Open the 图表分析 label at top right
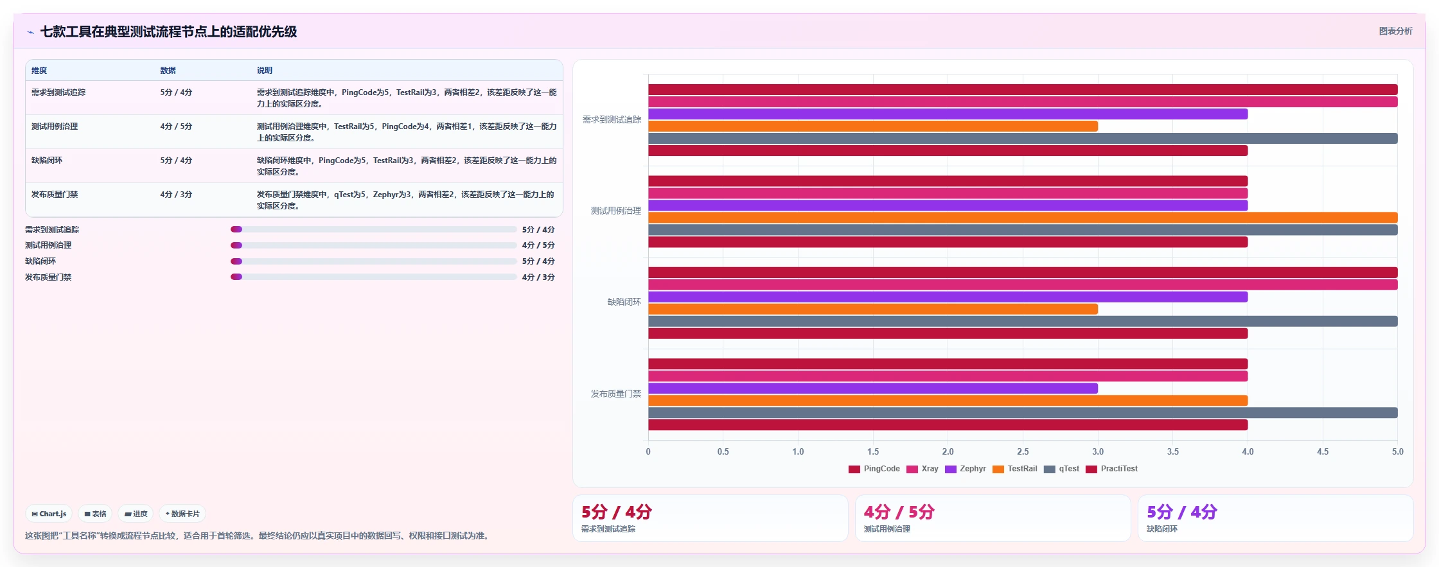 [1395, 31]
